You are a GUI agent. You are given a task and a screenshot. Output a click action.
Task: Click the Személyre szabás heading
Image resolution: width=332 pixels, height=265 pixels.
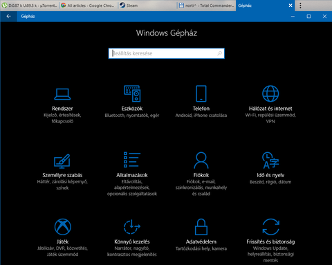pyautogui.click(x=62, y=175)
